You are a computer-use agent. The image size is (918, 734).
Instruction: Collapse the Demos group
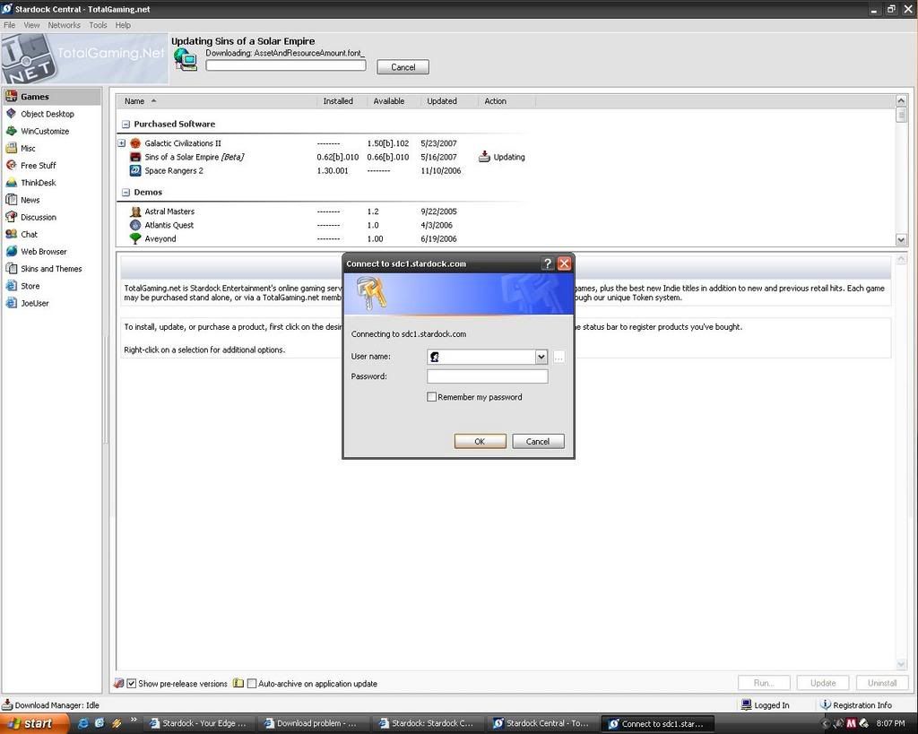[x=126, y=192]
